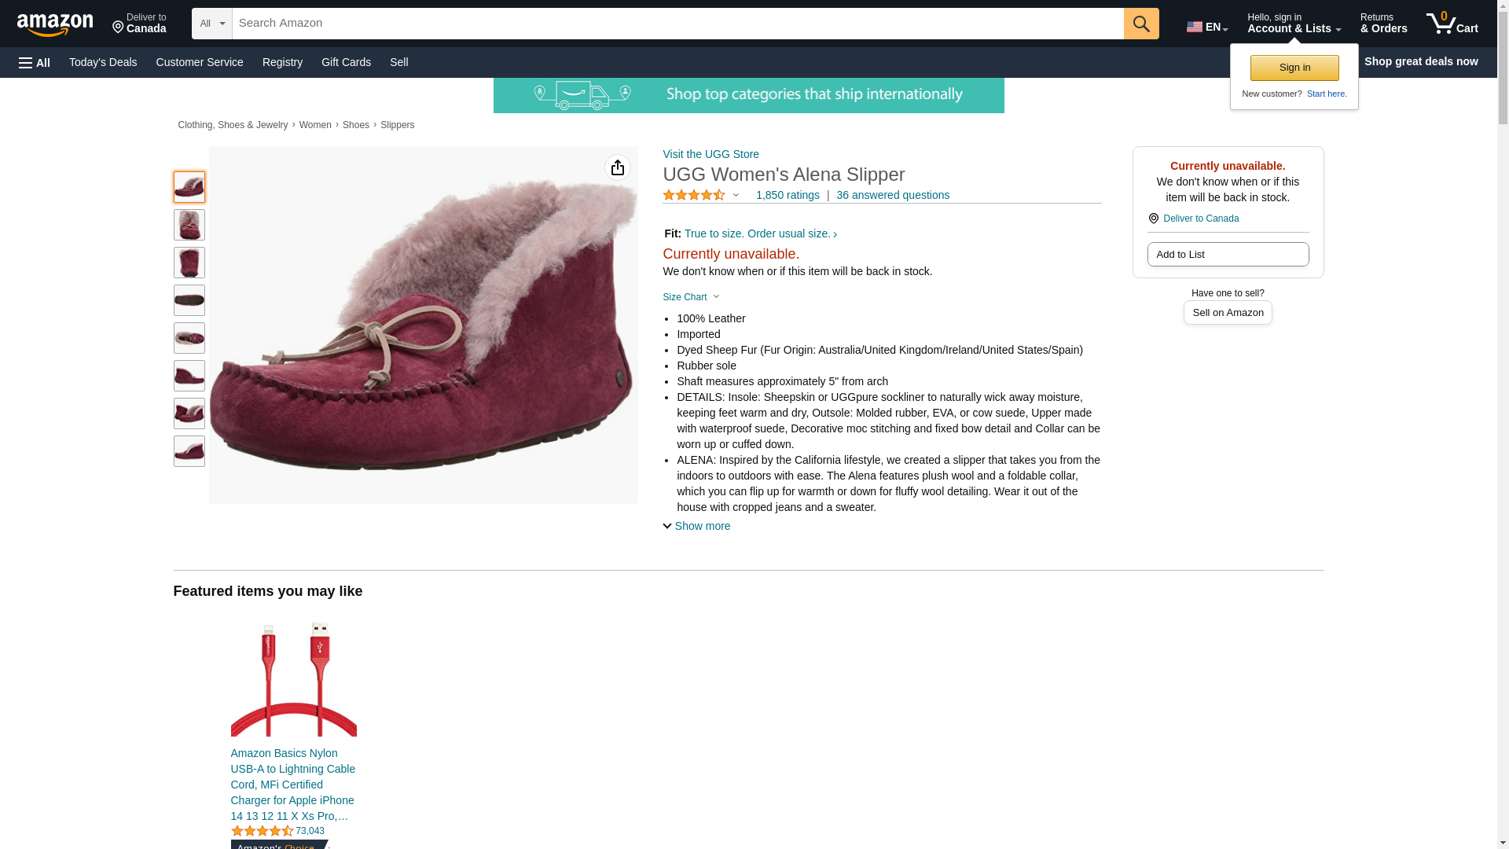The image size is (1509, 849).
Task: Open the All hamburger menu
Action: (x=35, y=62)
